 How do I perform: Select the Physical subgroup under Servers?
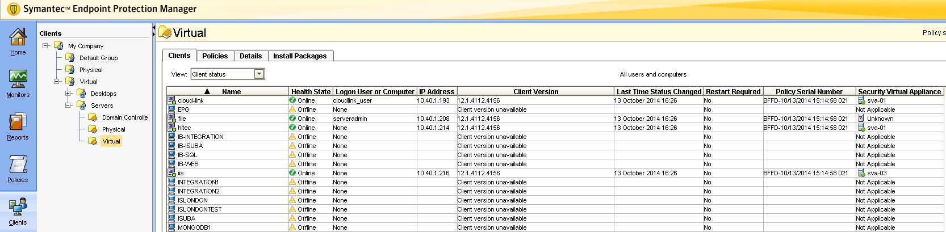(114, 129)
